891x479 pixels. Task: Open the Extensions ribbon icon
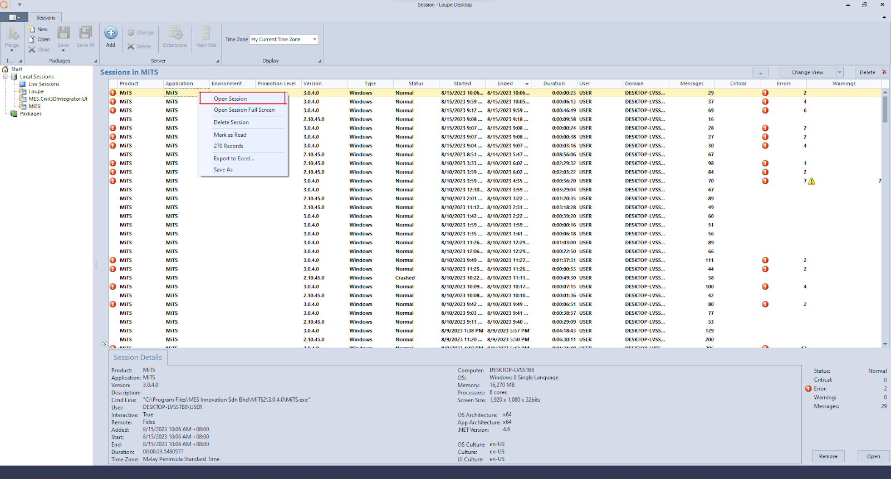pyautogui.click(x=175, y=33)
